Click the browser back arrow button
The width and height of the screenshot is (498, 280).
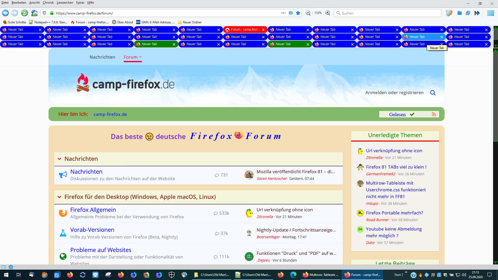point(5,13)
